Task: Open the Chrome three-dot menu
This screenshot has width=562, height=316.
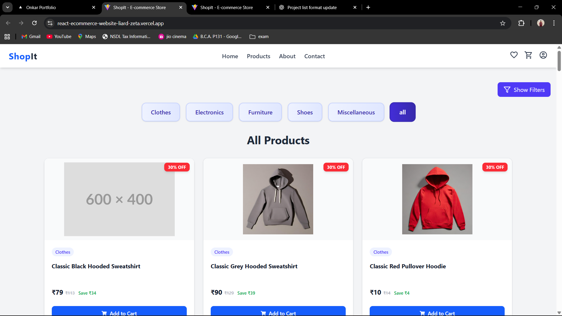Action: pyautogui.click(x=554, y=23)
